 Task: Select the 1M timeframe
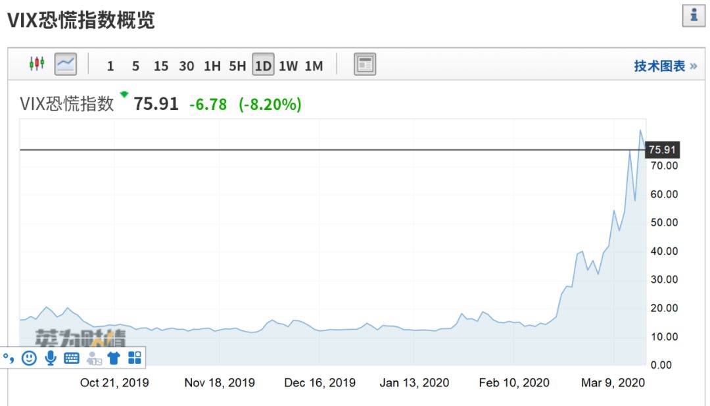(314, 66)
